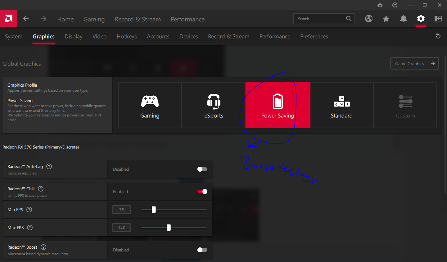Switch to the Accounts tab
Screen dimensions: 447x262
(158, 36)
